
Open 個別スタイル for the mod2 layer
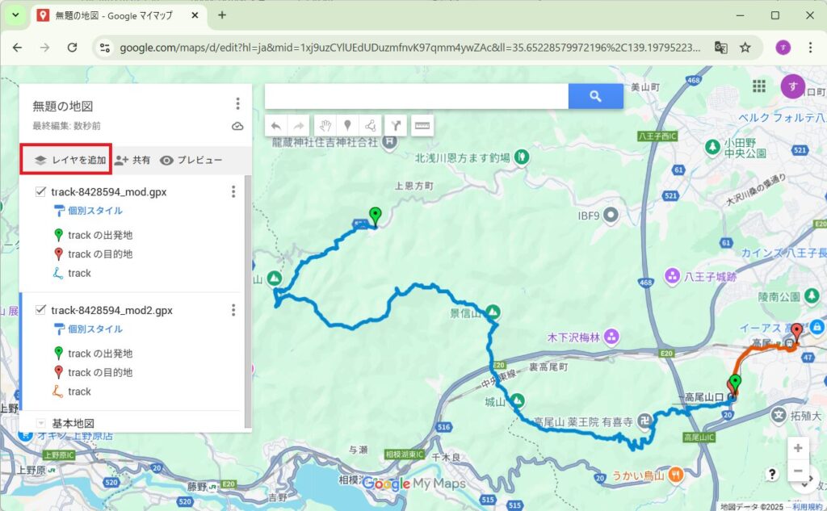[x=95, y=329]
